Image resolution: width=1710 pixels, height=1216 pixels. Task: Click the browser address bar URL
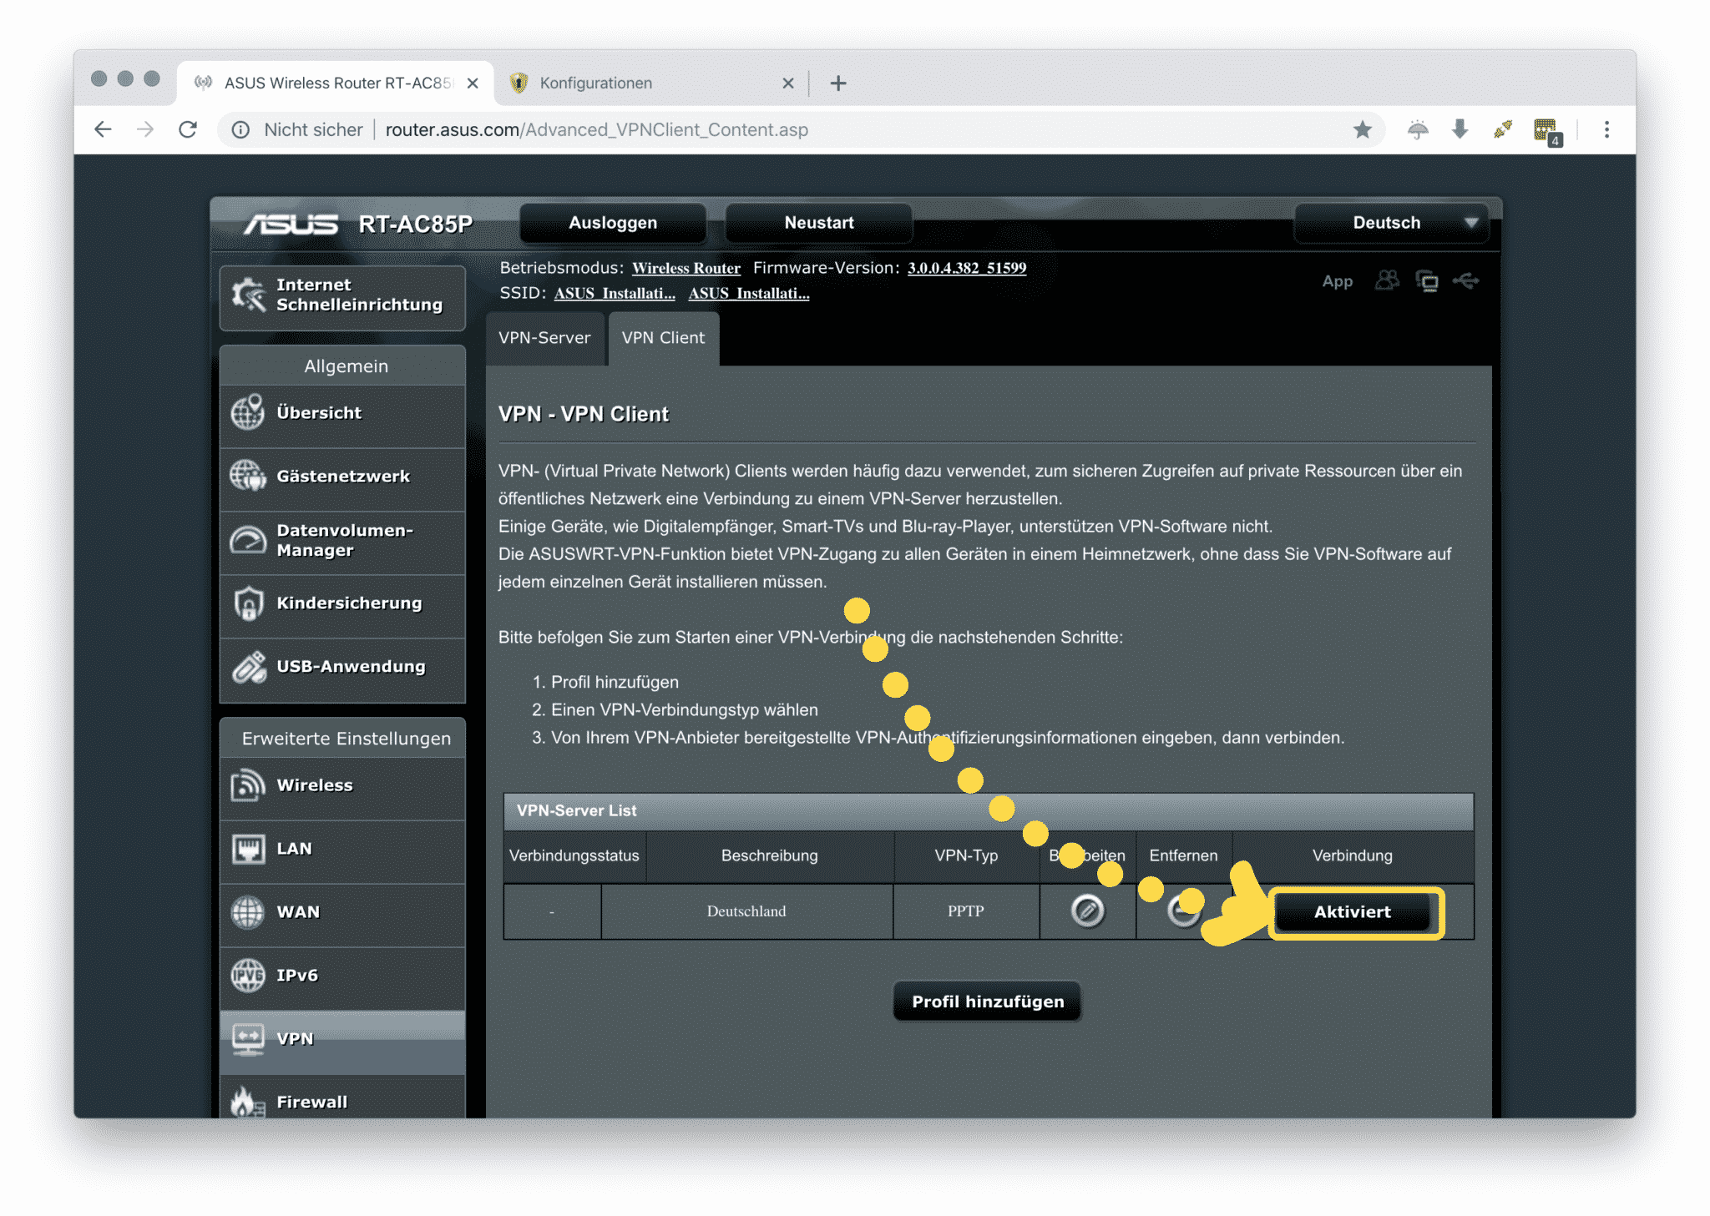click(x=596, y=129)
